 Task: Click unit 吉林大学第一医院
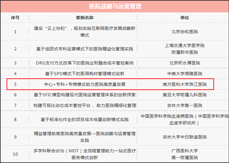click(x=185, y=106)
